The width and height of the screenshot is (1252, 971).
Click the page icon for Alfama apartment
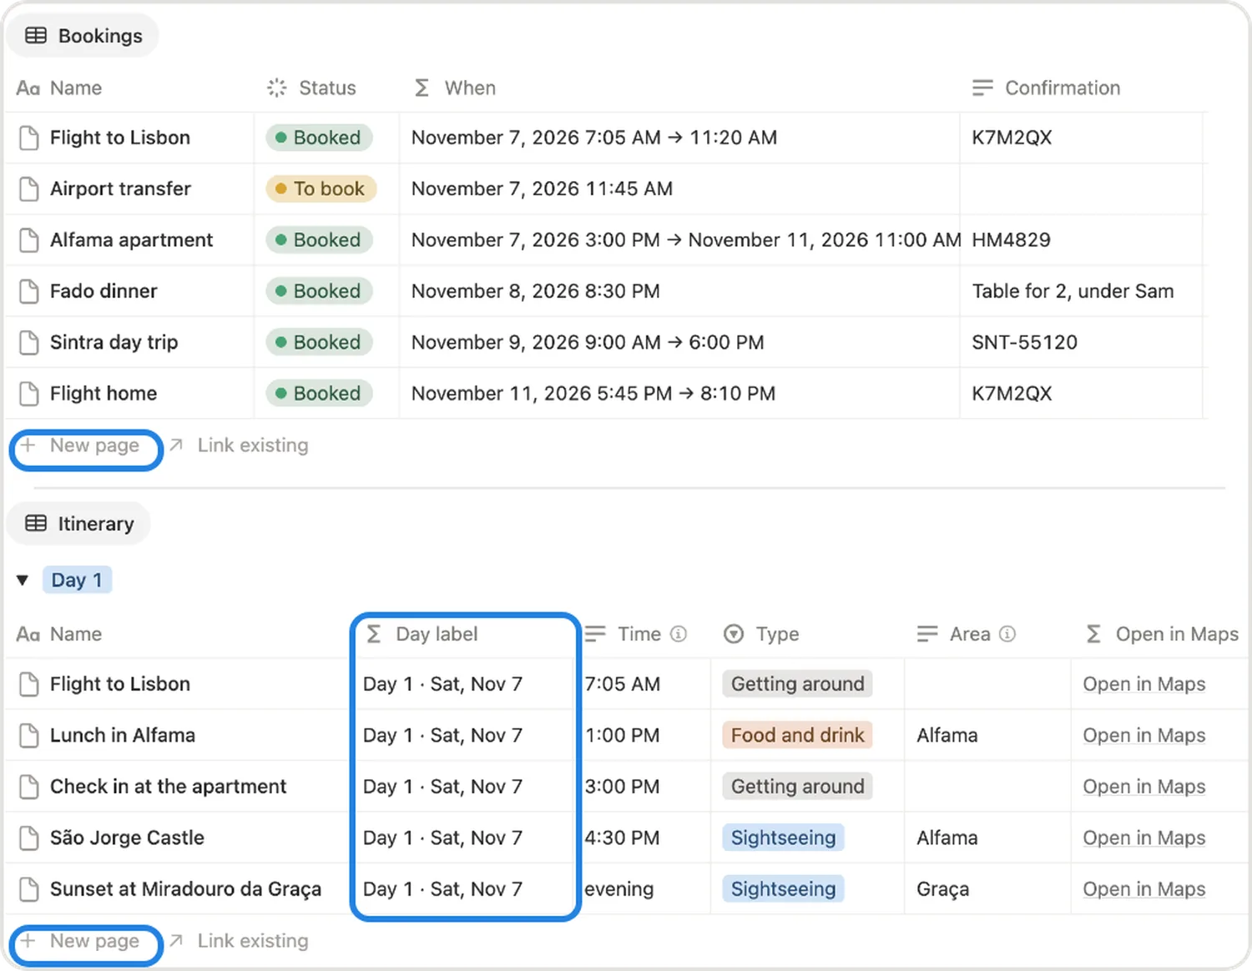coord(29,240)
